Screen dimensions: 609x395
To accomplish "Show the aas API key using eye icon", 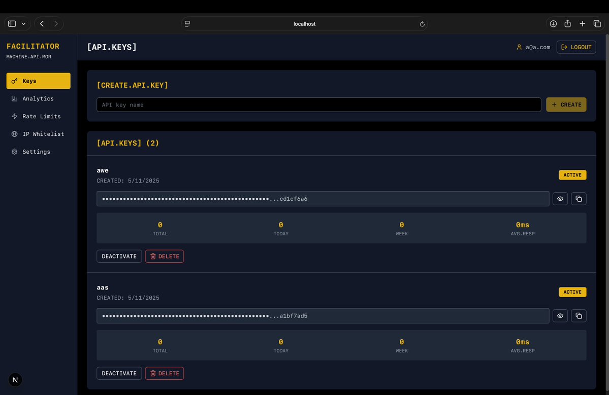I will [560, 316].
